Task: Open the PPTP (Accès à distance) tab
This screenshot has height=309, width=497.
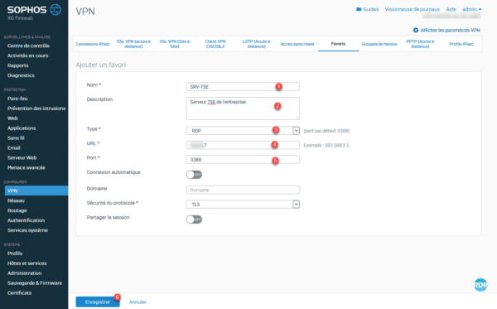Action: coord(420,44)
